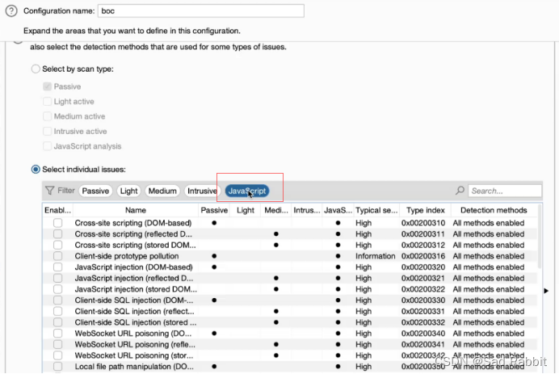The height and width of the screenshot is (374, 559).
Task: Enable Client-side prototype pollution checkbox
Action: [x=57, y=256]
